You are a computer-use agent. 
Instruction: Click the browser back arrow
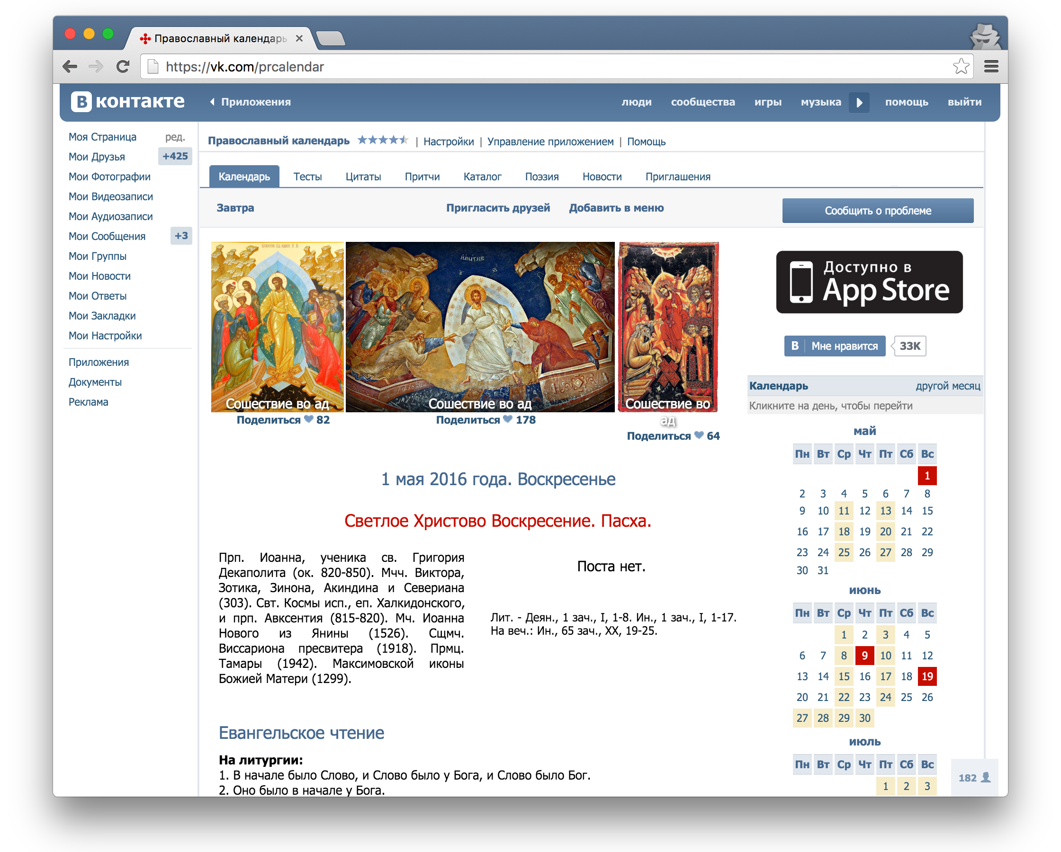pyautogui.click(x=70, y=66)
